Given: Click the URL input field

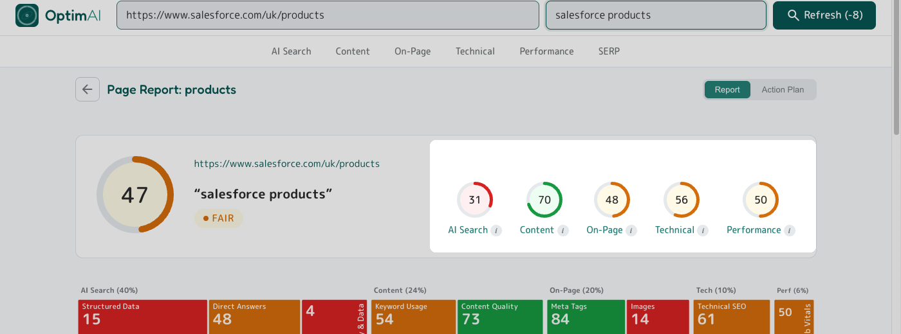Looking at the screenshot, I should [x=328, y=15].
